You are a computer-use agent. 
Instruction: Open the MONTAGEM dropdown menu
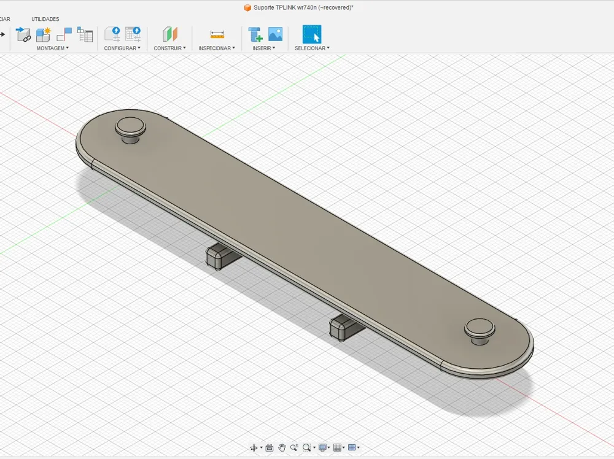[52, 48]
